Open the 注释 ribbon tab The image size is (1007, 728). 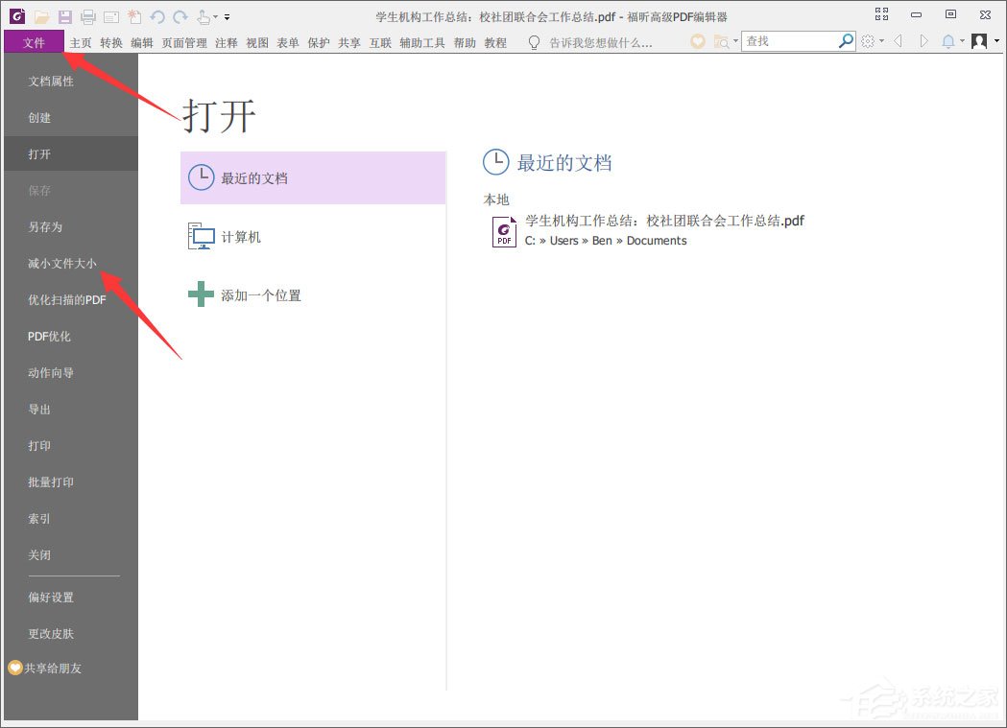click(226, 42)
